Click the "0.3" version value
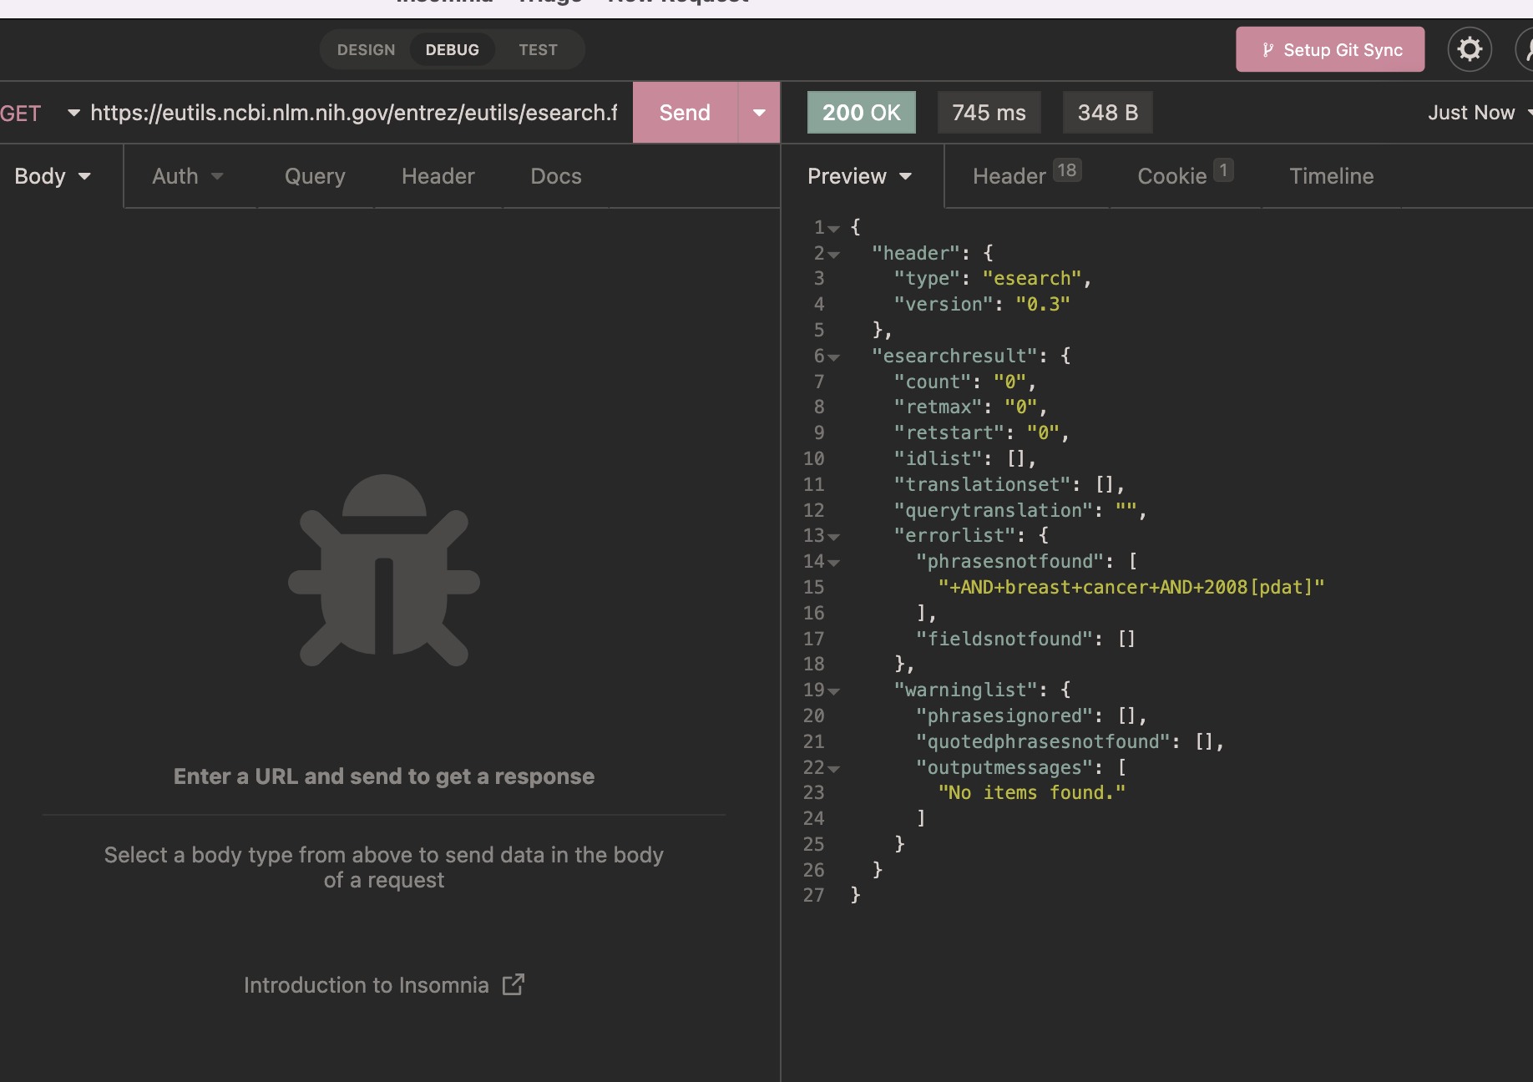This screenshot has width=1533, height=1082. [1043, 305]
